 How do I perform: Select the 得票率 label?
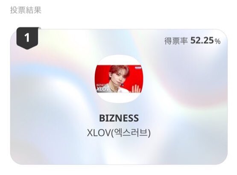click(x=176, y=41)
